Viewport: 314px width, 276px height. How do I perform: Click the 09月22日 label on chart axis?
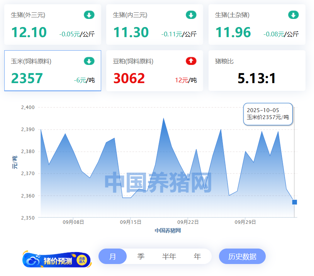(188, 222)
